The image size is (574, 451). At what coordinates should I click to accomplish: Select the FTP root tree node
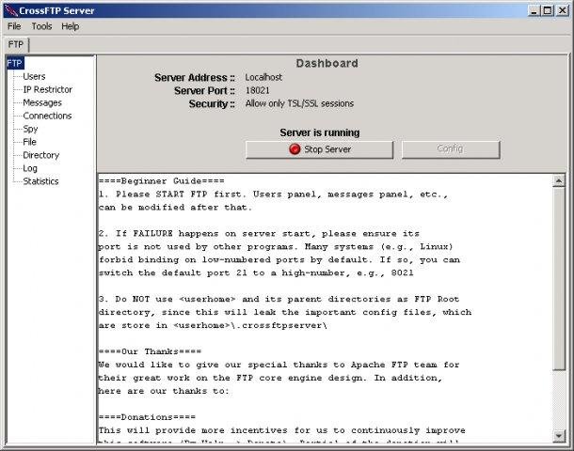15,63
